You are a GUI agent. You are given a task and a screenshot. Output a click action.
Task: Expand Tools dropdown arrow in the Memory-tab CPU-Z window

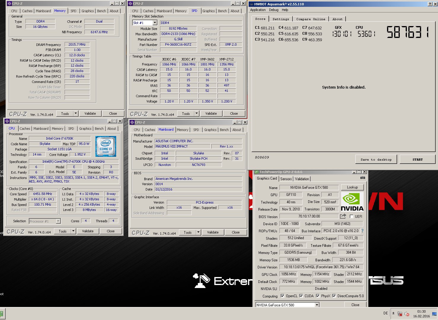76,113
